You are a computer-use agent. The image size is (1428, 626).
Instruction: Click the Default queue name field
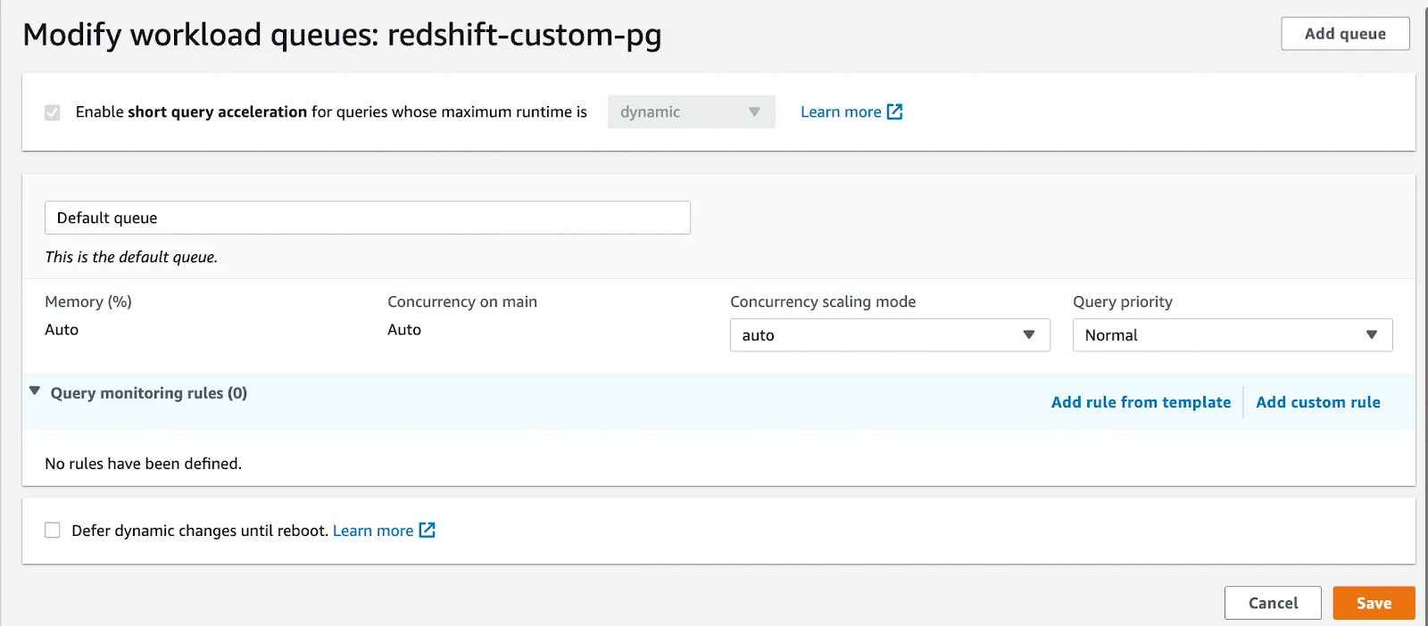tap(367, 218)
